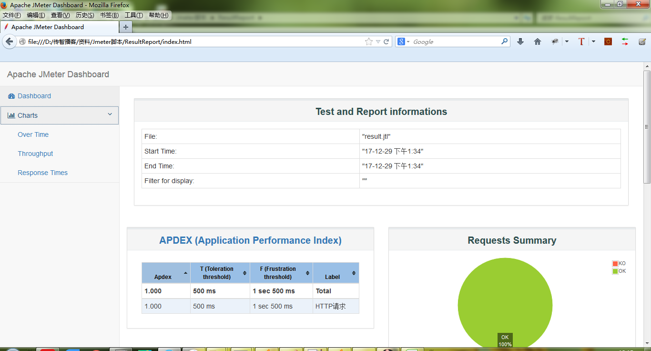The image size is (651, 351).
Task: Toggle the OK legend entry
Action: [x=619, y=271]
